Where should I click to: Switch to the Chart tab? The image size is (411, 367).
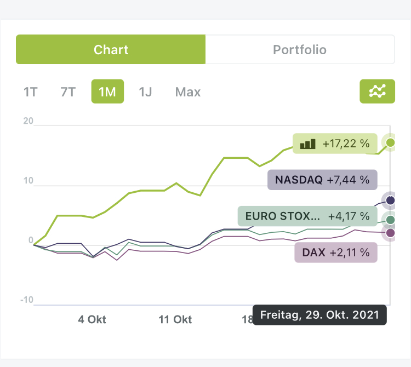pos(111,50)
